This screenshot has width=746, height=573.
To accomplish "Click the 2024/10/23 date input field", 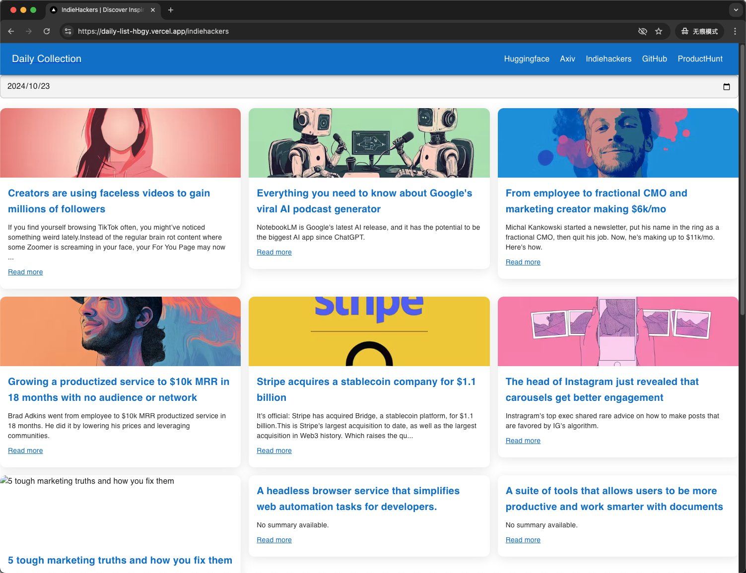I will (x=369, y=86).
